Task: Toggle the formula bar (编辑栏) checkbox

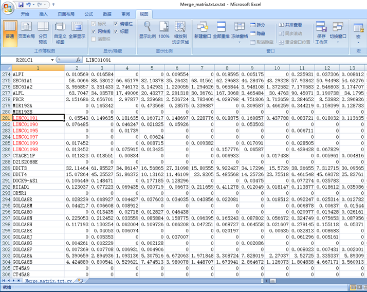Action: [x=116, y=24]
